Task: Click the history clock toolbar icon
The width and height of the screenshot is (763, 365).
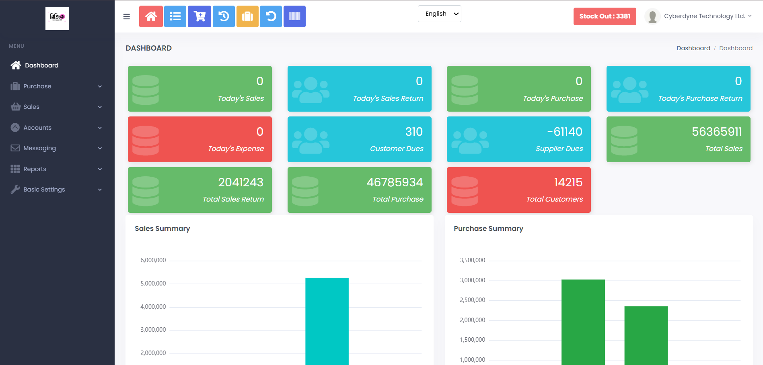Action: tap(224, 16)
